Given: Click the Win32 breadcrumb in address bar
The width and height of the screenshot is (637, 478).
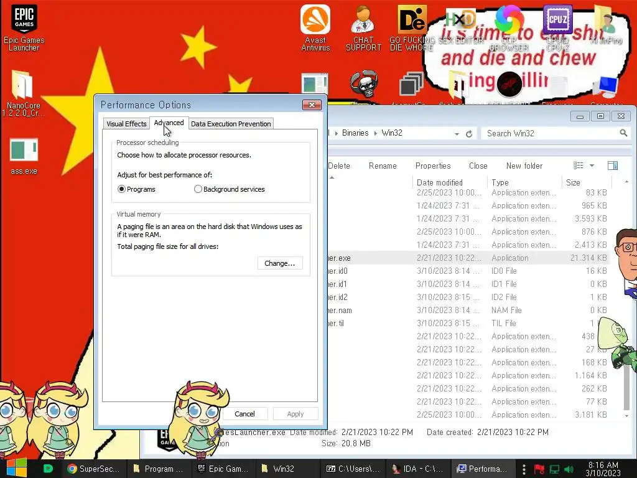Looking at the screenshot, I should pyautogui.click(x=392, y=133).
